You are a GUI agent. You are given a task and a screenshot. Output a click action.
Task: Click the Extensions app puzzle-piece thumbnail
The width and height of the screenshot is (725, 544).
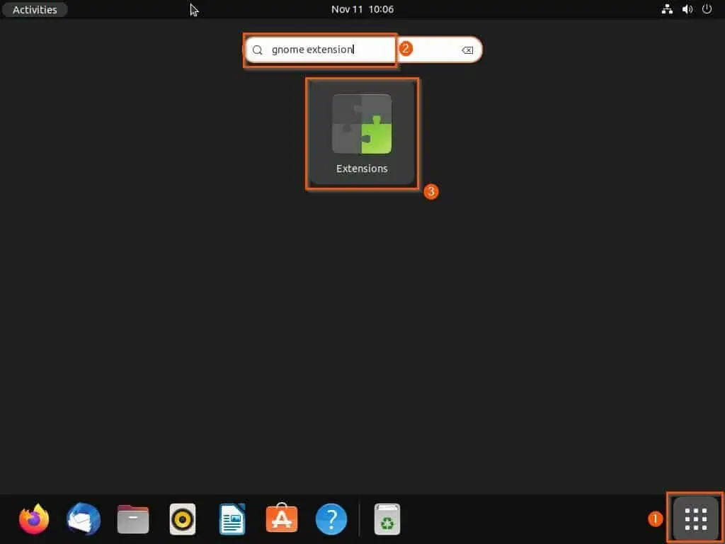pos(362,123)
